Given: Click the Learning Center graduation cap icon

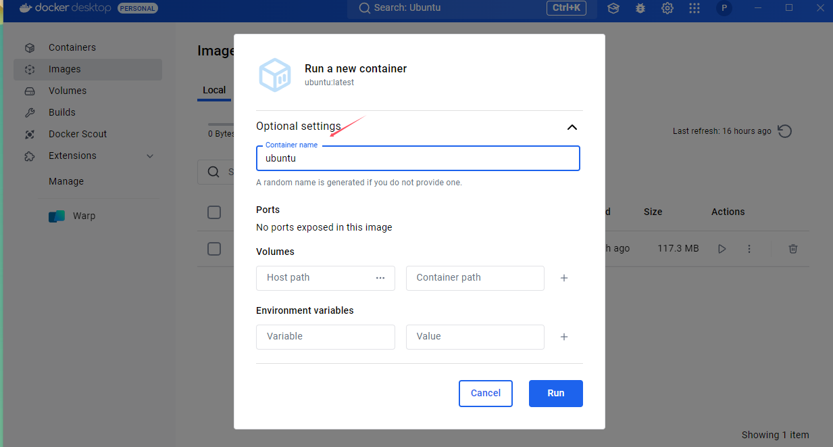Looking at the screenshot, I should (613, 8).
